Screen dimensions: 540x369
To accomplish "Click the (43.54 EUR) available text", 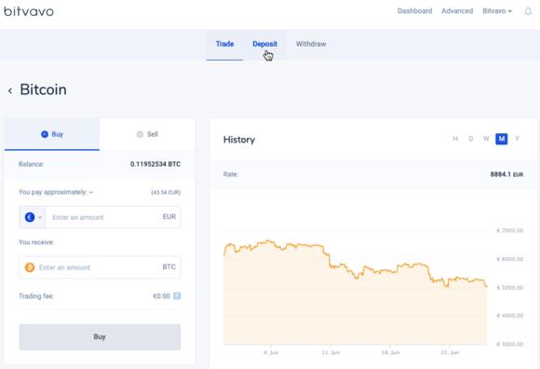I will point(166,192).
